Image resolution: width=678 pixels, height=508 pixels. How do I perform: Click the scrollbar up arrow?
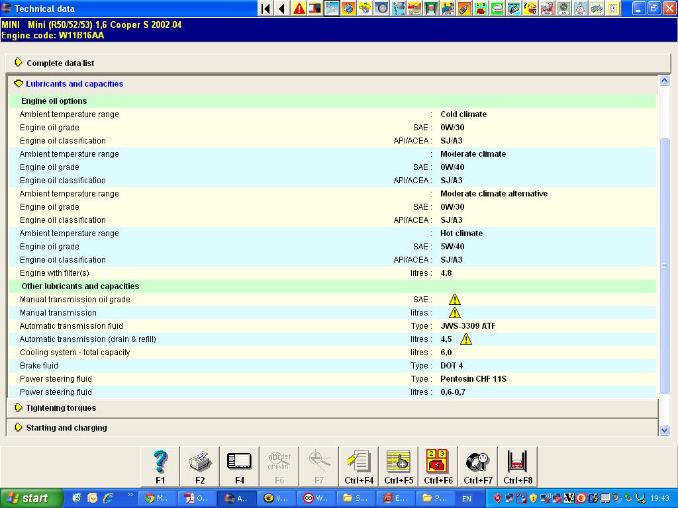(x=665, y=81)
